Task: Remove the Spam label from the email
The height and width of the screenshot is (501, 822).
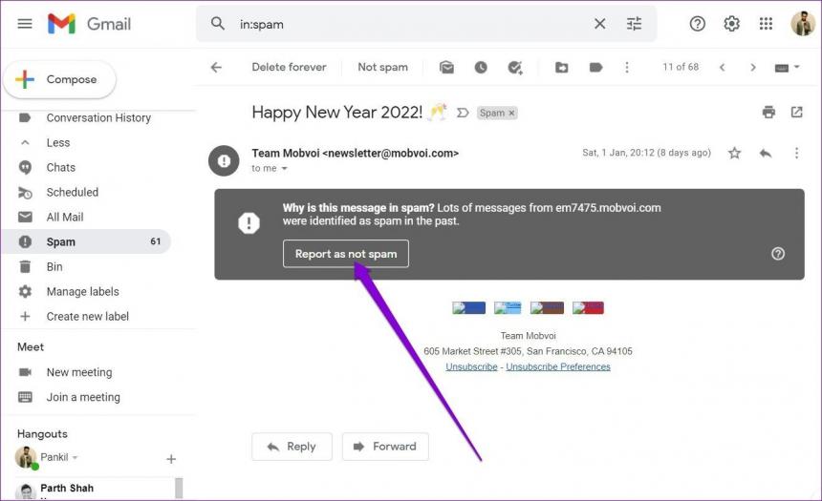Action: (x=511, y=113)
